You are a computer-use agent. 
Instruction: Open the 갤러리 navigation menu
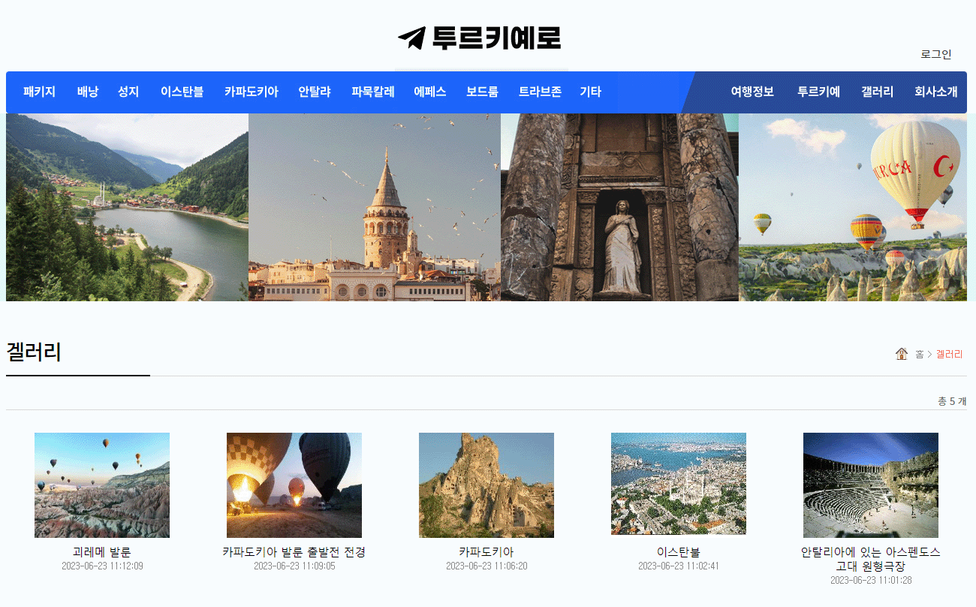tap(877, 92)
